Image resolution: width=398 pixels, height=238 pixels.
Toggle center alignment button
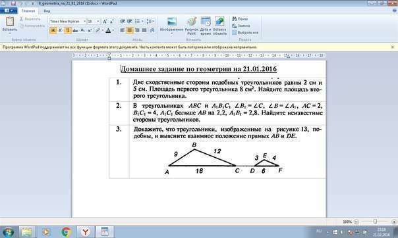tap(129, 30)
